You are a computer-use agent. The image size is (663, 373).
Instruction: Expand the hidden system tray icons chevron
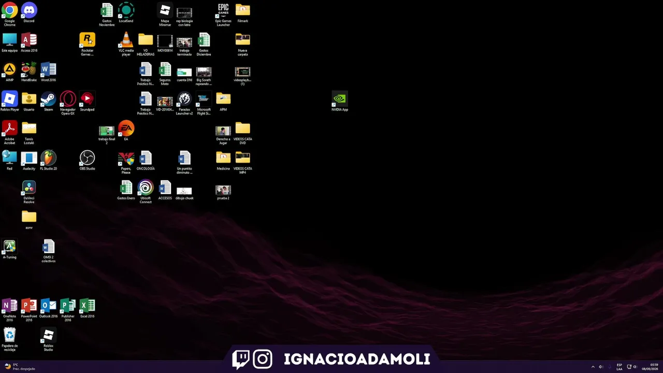(x=593, y=367)
